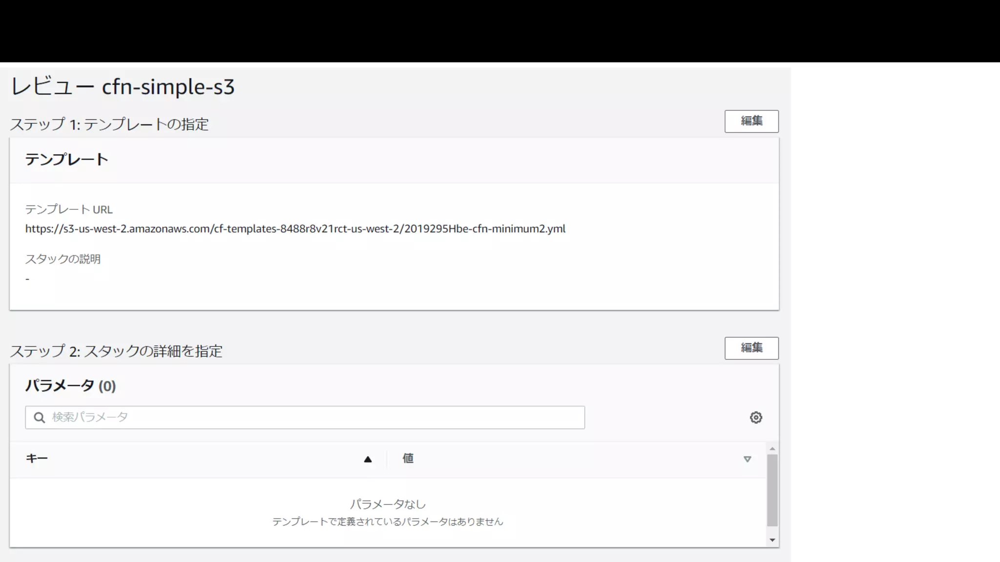Click the magnifier search icon

tap(40, 418)
